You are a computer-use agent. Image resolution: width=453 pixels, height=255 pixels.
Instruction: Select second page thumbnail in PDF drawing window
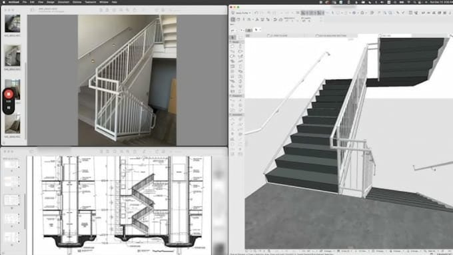coord(11,181)
